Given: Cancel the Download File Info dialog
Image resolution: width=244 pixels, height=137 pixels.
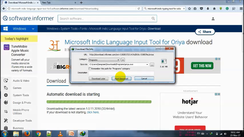Looking at the screenshot, I should coord(144,78).
